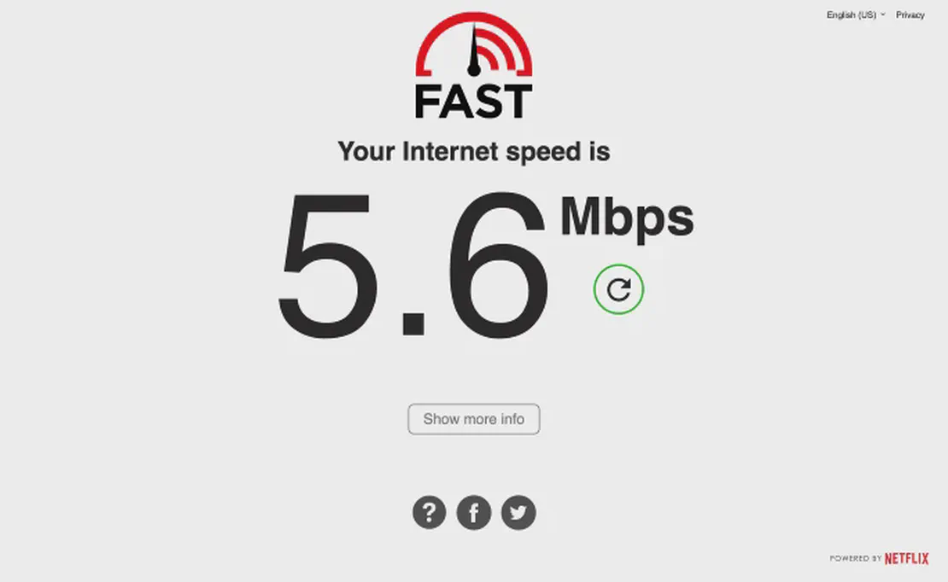Click the POWERED BY text
The height and width of the screenshot is (582, 948).
click(x=856, y=558)
